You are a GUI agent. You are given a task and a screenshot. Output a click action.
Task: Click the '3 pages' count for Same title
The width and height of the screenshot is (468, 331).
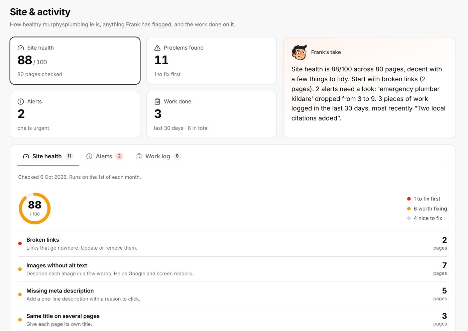[440, 319]
